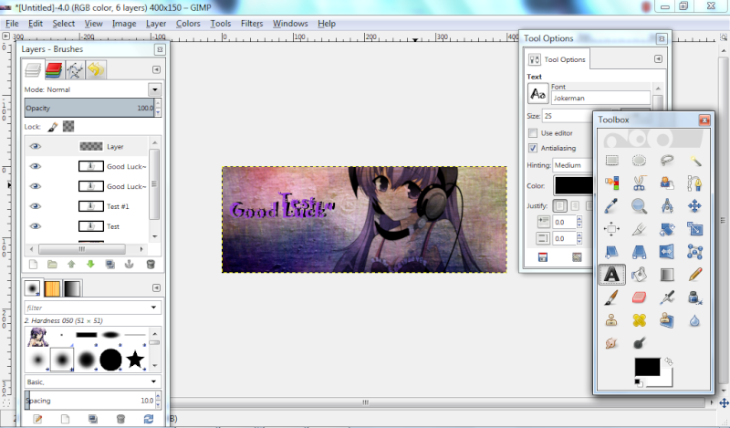Enable the Use editor checkbox

[533, 132]
